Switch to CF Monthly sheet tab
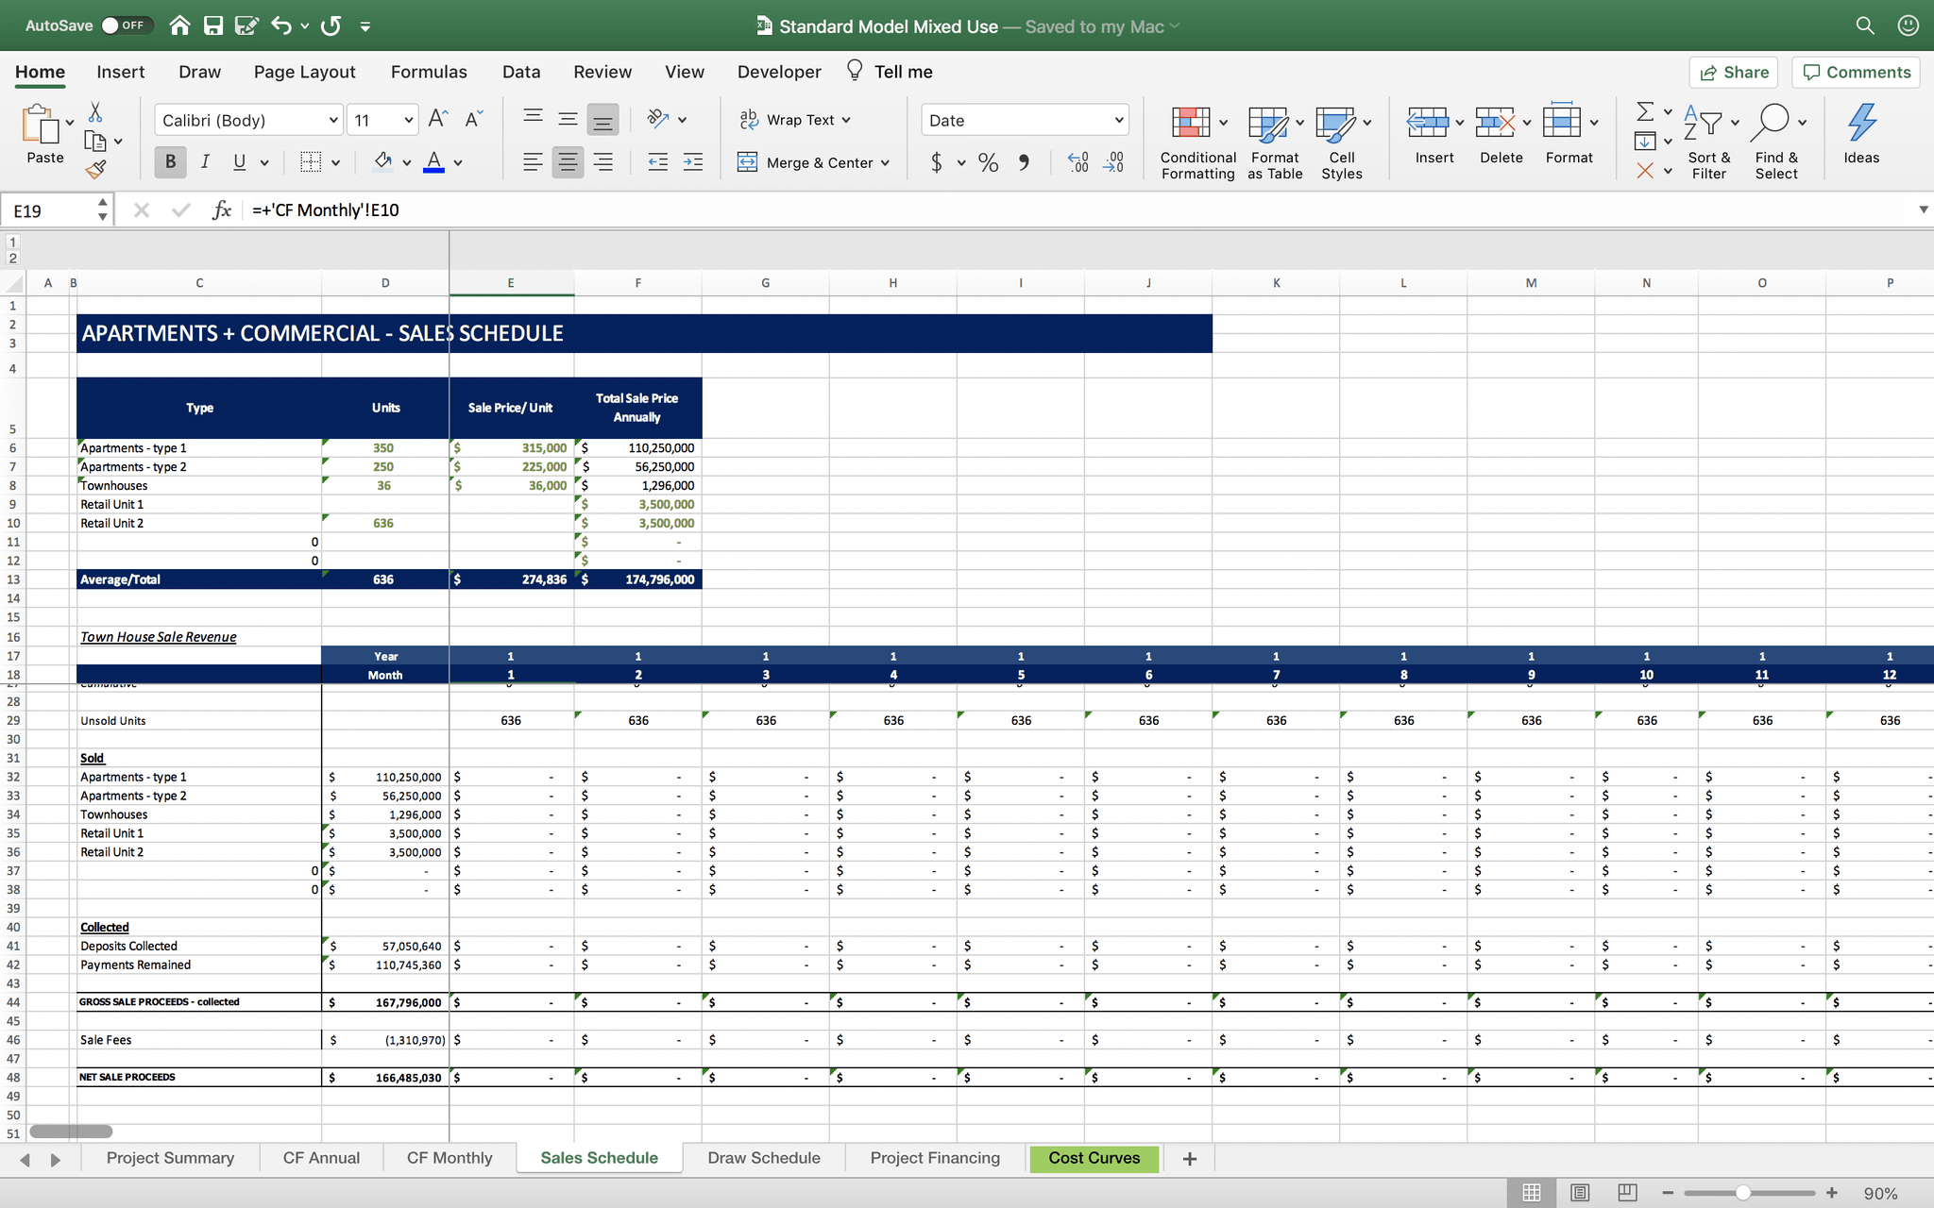The width and height of the screenshot is (1934, 1208). tap(450, 1158)
